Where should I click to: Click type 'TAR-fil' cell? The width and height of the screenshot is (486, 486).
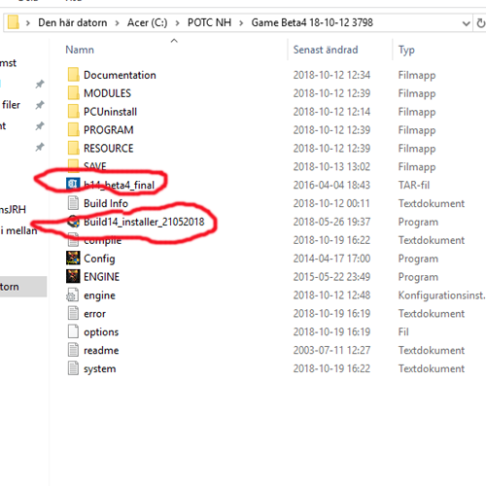pyautogui.click(x=414, y=185)
